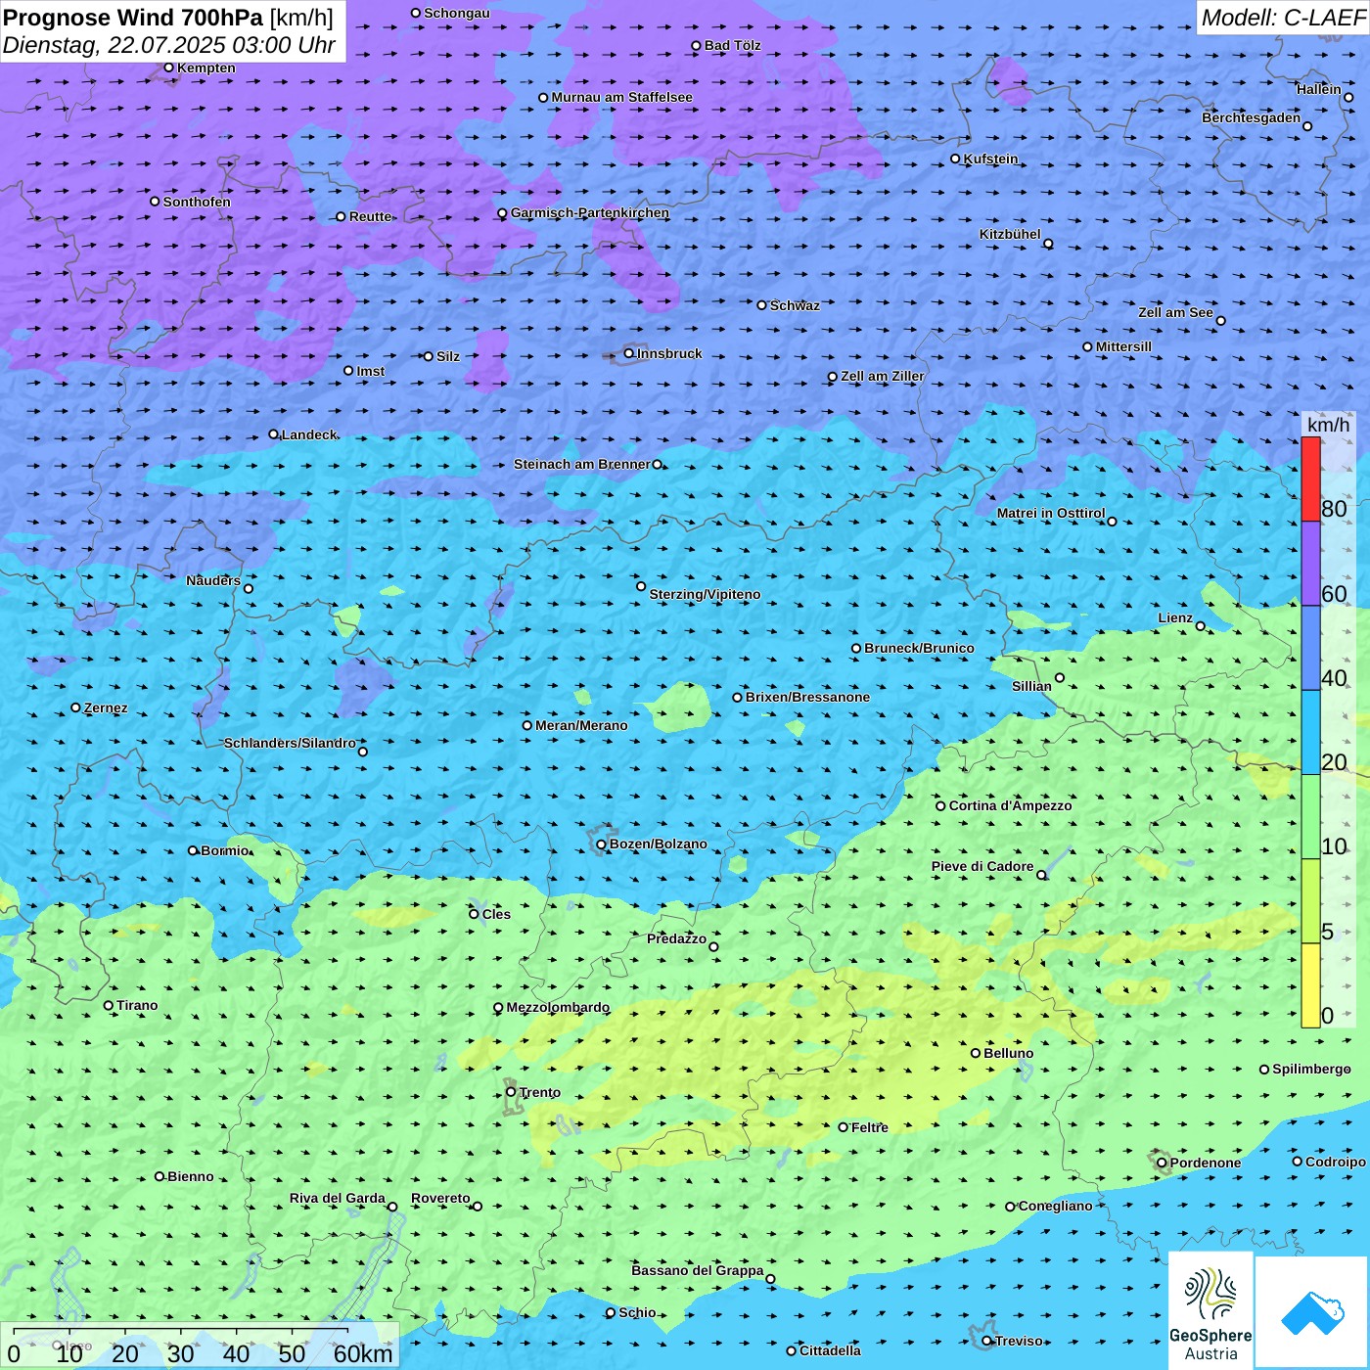Click the Steinach am Brenner label

(x=581, y=464)
